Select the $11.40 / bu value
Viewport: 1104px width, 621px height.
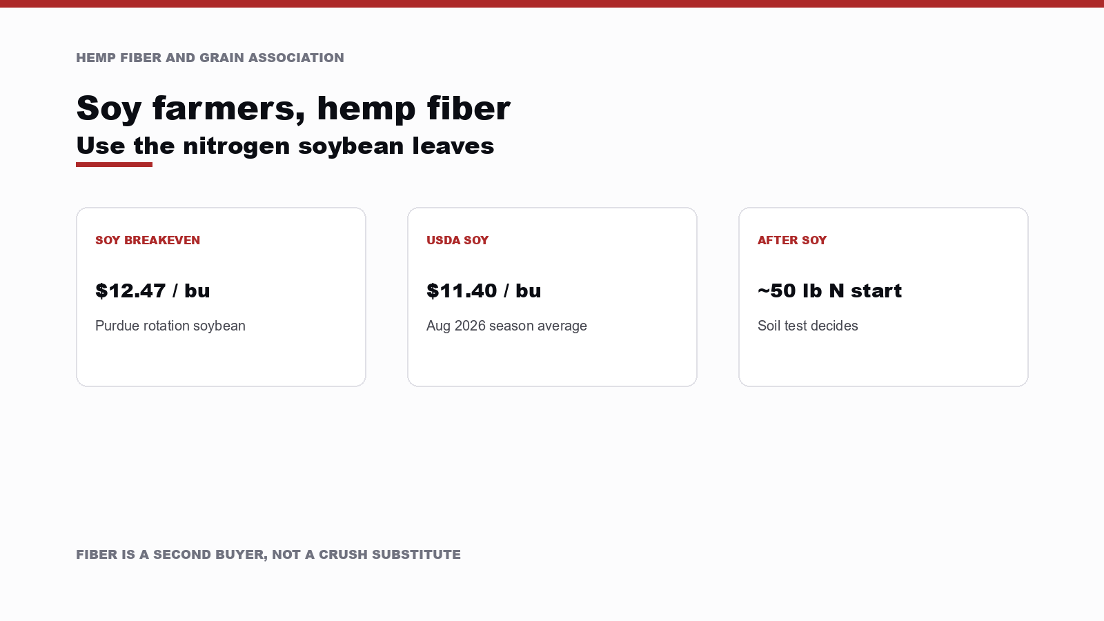(x=484, y=290)
